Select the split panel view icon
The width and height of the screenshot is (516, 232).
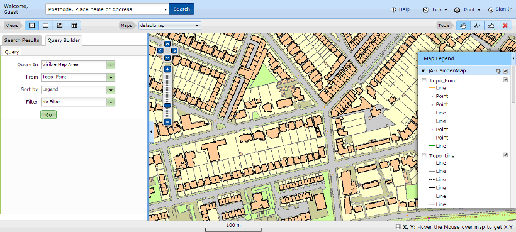click(32, 25)
